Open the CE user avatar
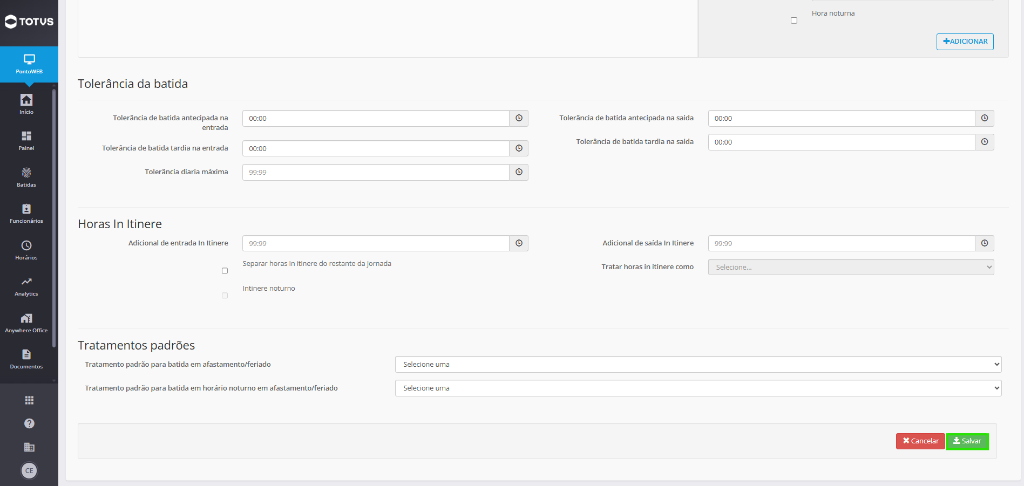 point(29,471)
